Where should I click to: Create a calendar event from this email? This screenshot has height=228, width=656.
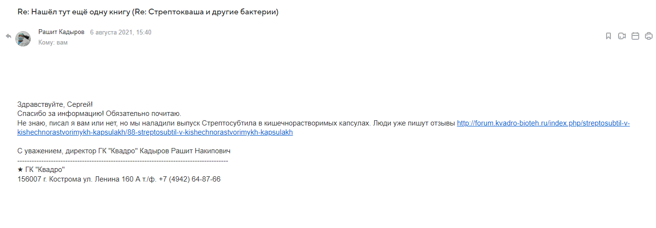tap(635, 36)
